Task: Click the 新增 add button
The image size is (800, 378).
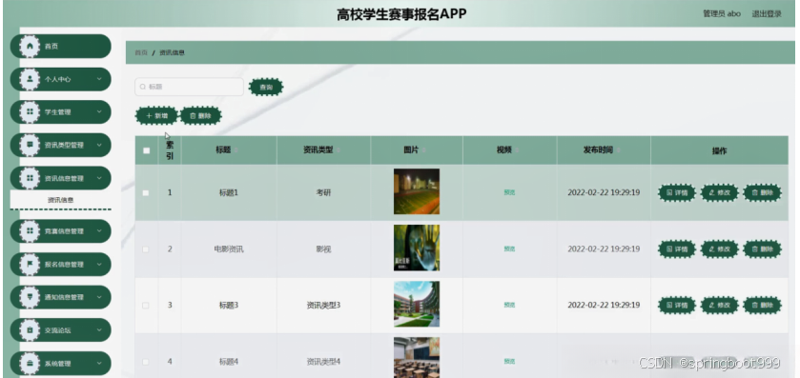Action: point(156,115)
